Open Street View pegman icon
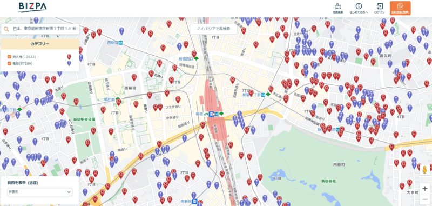Screen dimensions: 432x206 425,170
